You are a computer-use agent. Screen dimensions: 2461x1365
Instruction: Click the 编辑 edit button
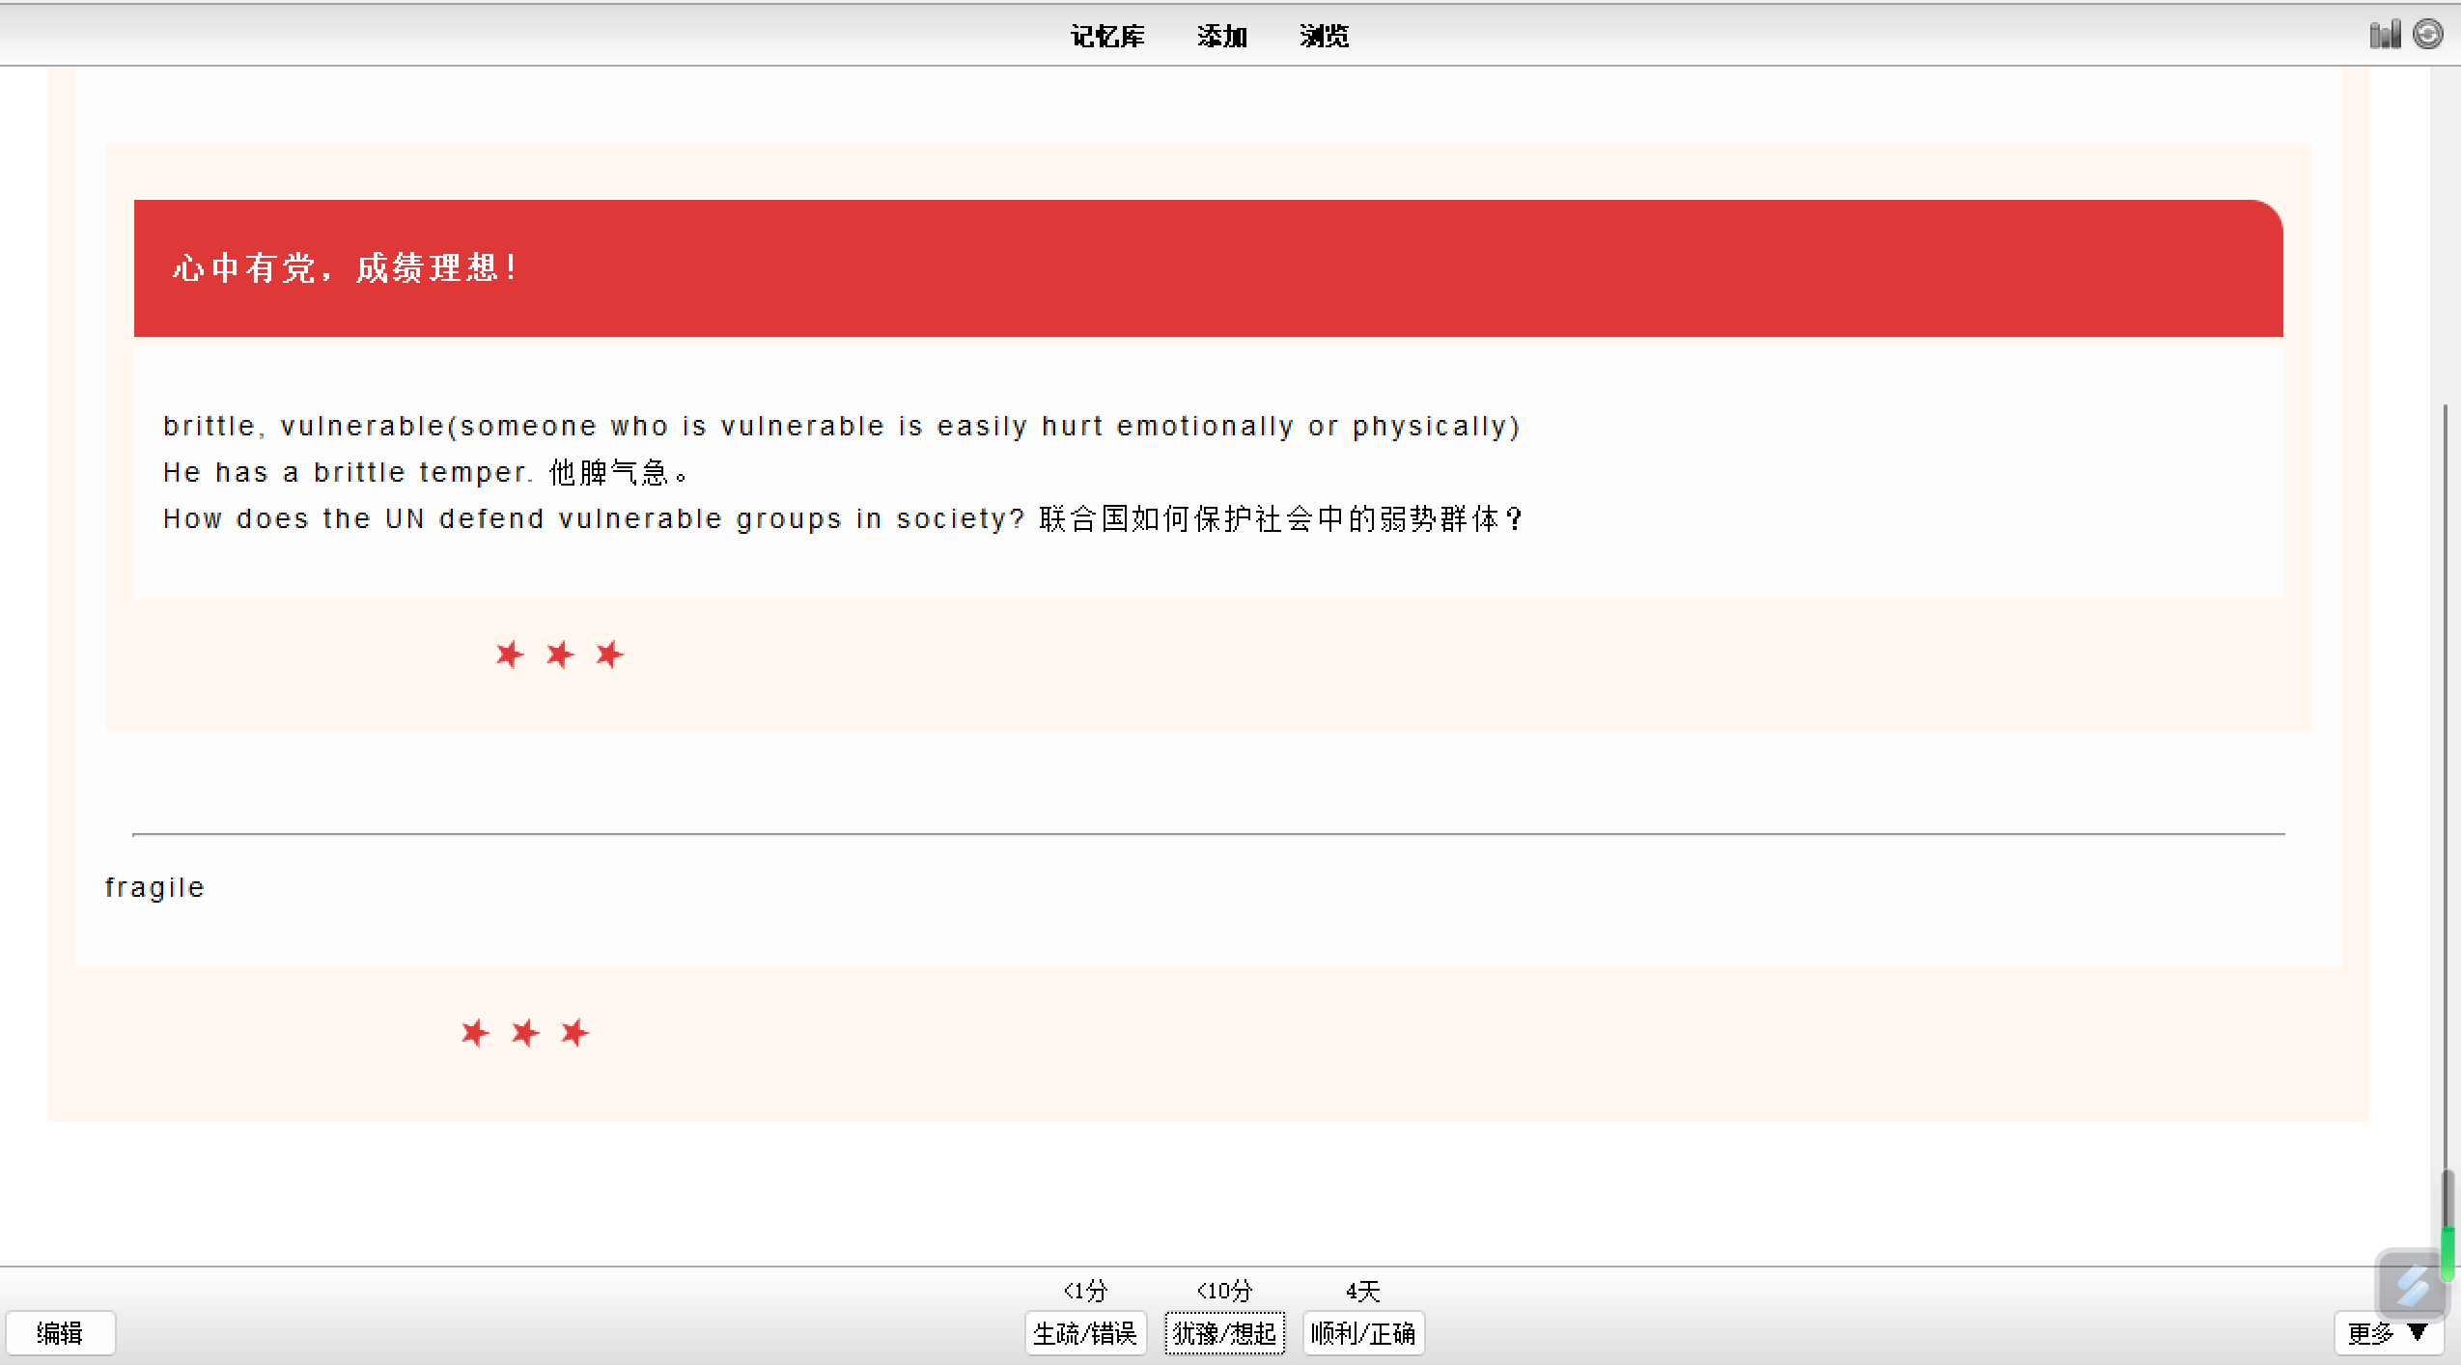60,1333
